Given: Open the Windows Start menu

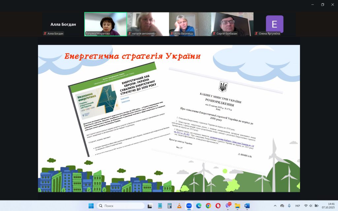Looking at the screenshot, I should click(x=91, y=206).
